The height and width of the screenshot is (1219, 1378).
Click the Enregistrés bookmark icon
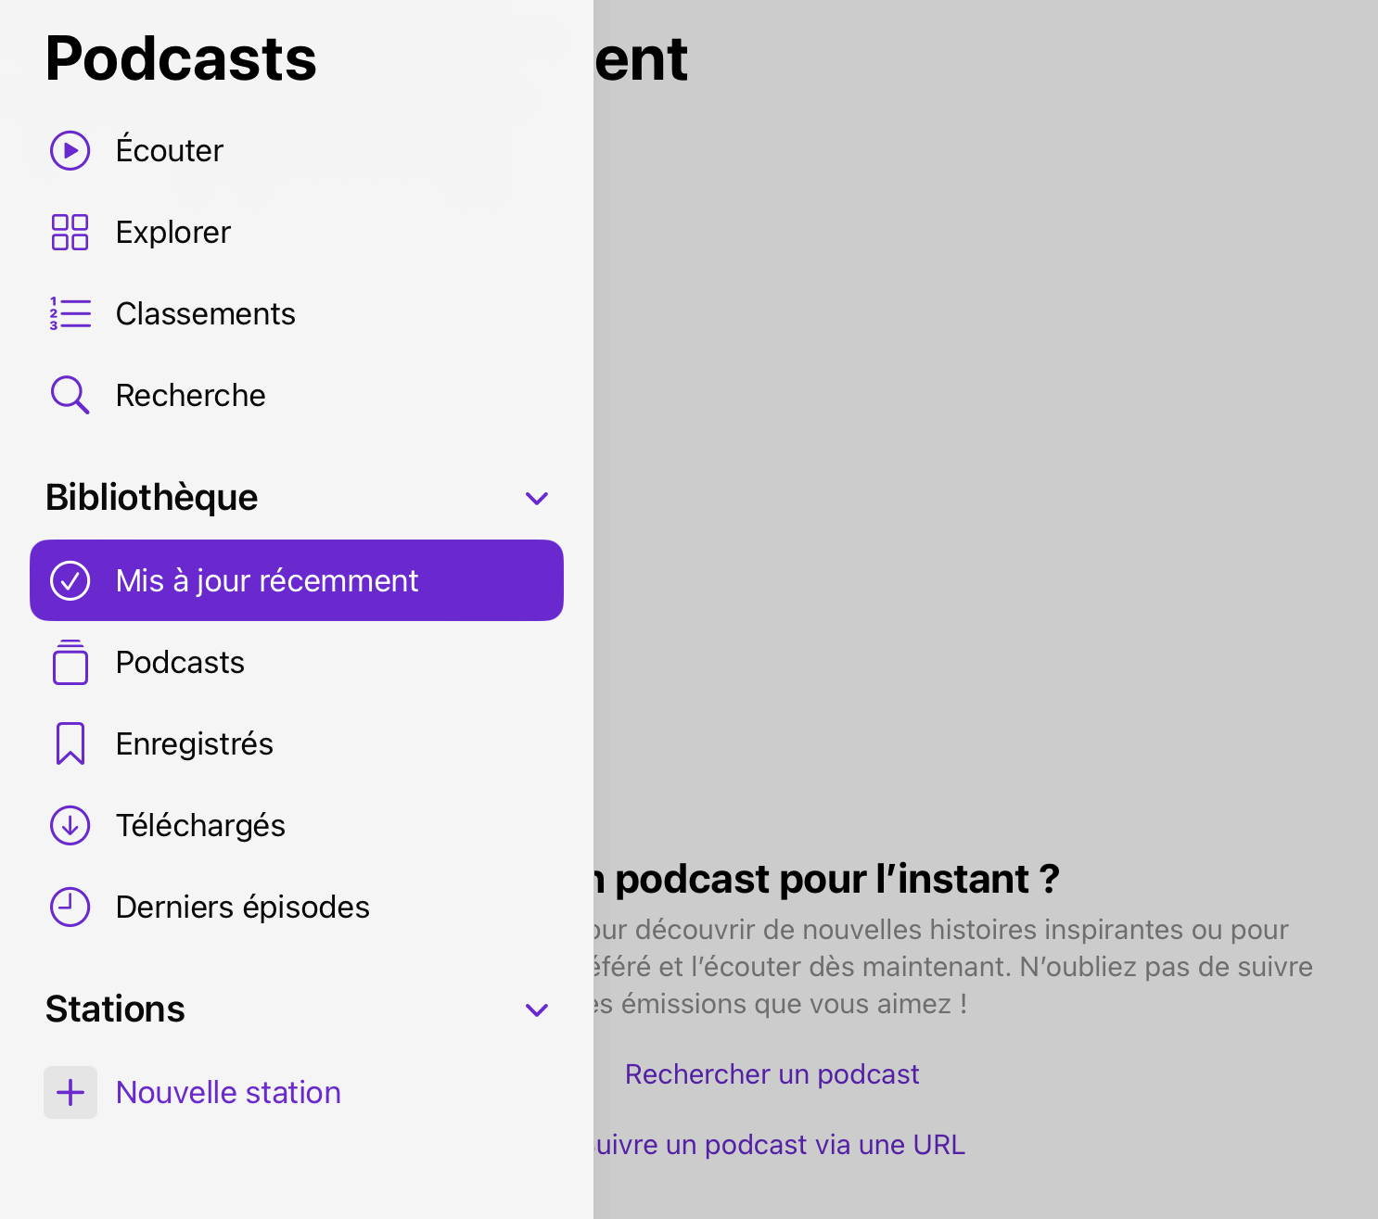tap(70, 743)
